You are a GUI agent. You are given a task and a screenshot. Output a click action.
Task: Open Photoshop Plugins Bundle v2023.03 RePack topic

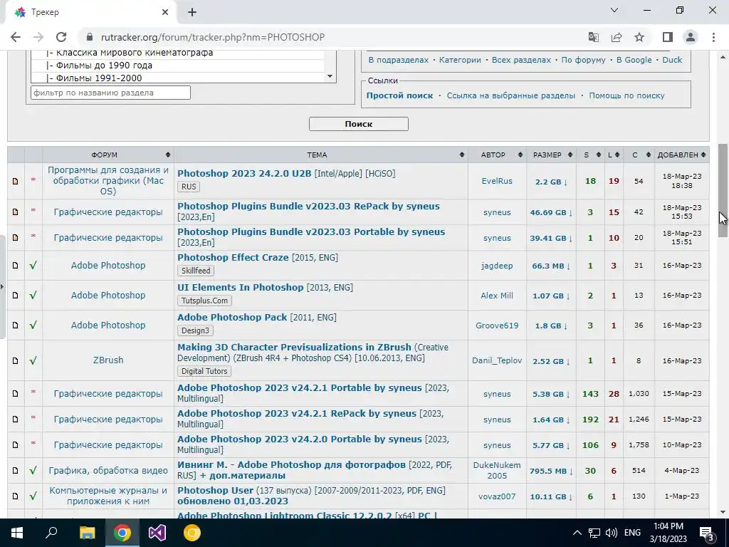[308, 206]
